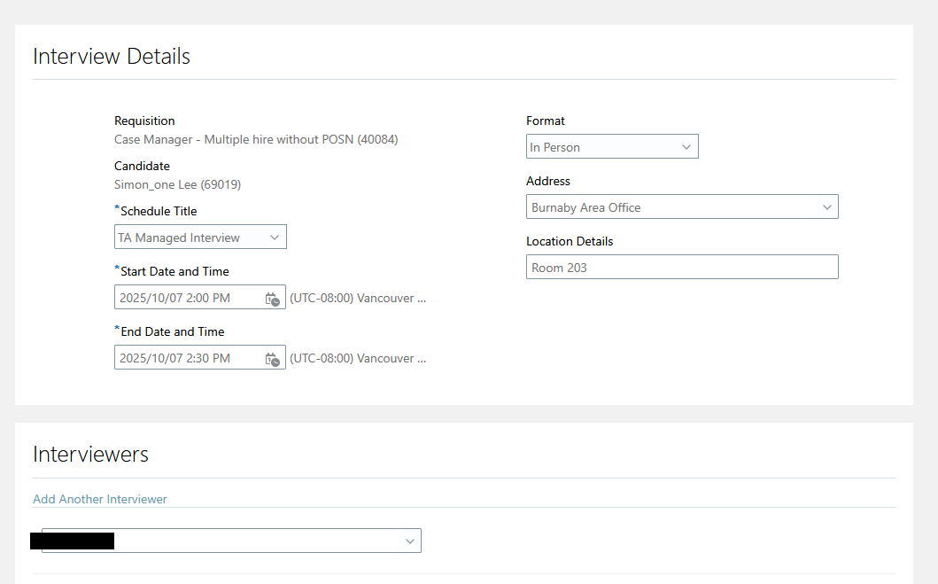Click the Format field label
938x584 pixels.
coord(546,121)
